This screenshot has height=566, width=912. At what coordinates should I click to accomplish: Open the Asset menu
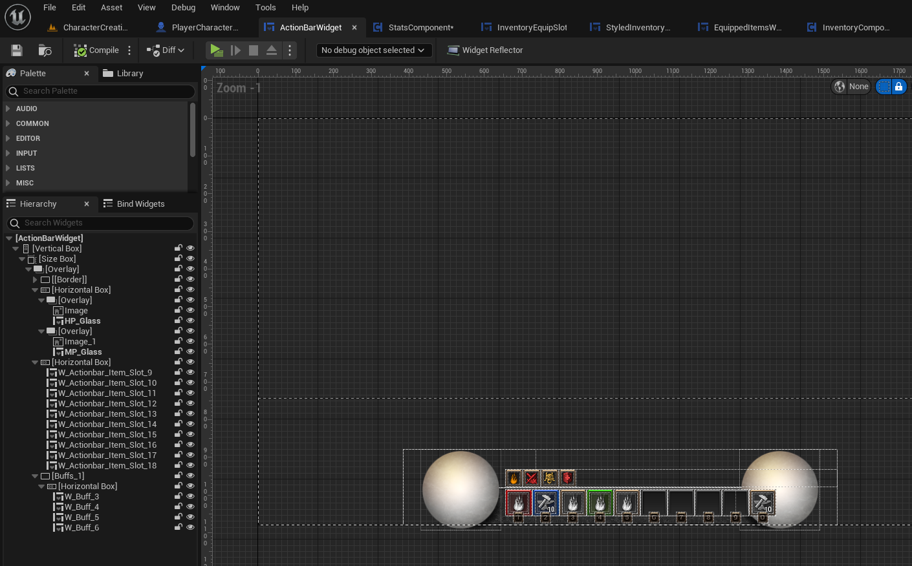pos(111,8)
